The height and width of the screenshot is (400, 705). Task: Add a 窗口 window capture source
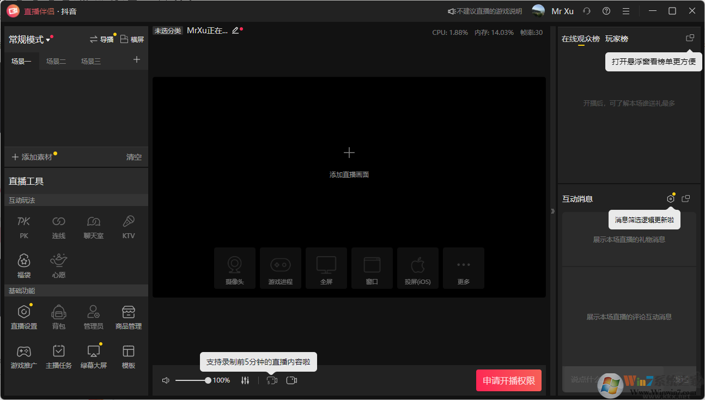(372, 268)
